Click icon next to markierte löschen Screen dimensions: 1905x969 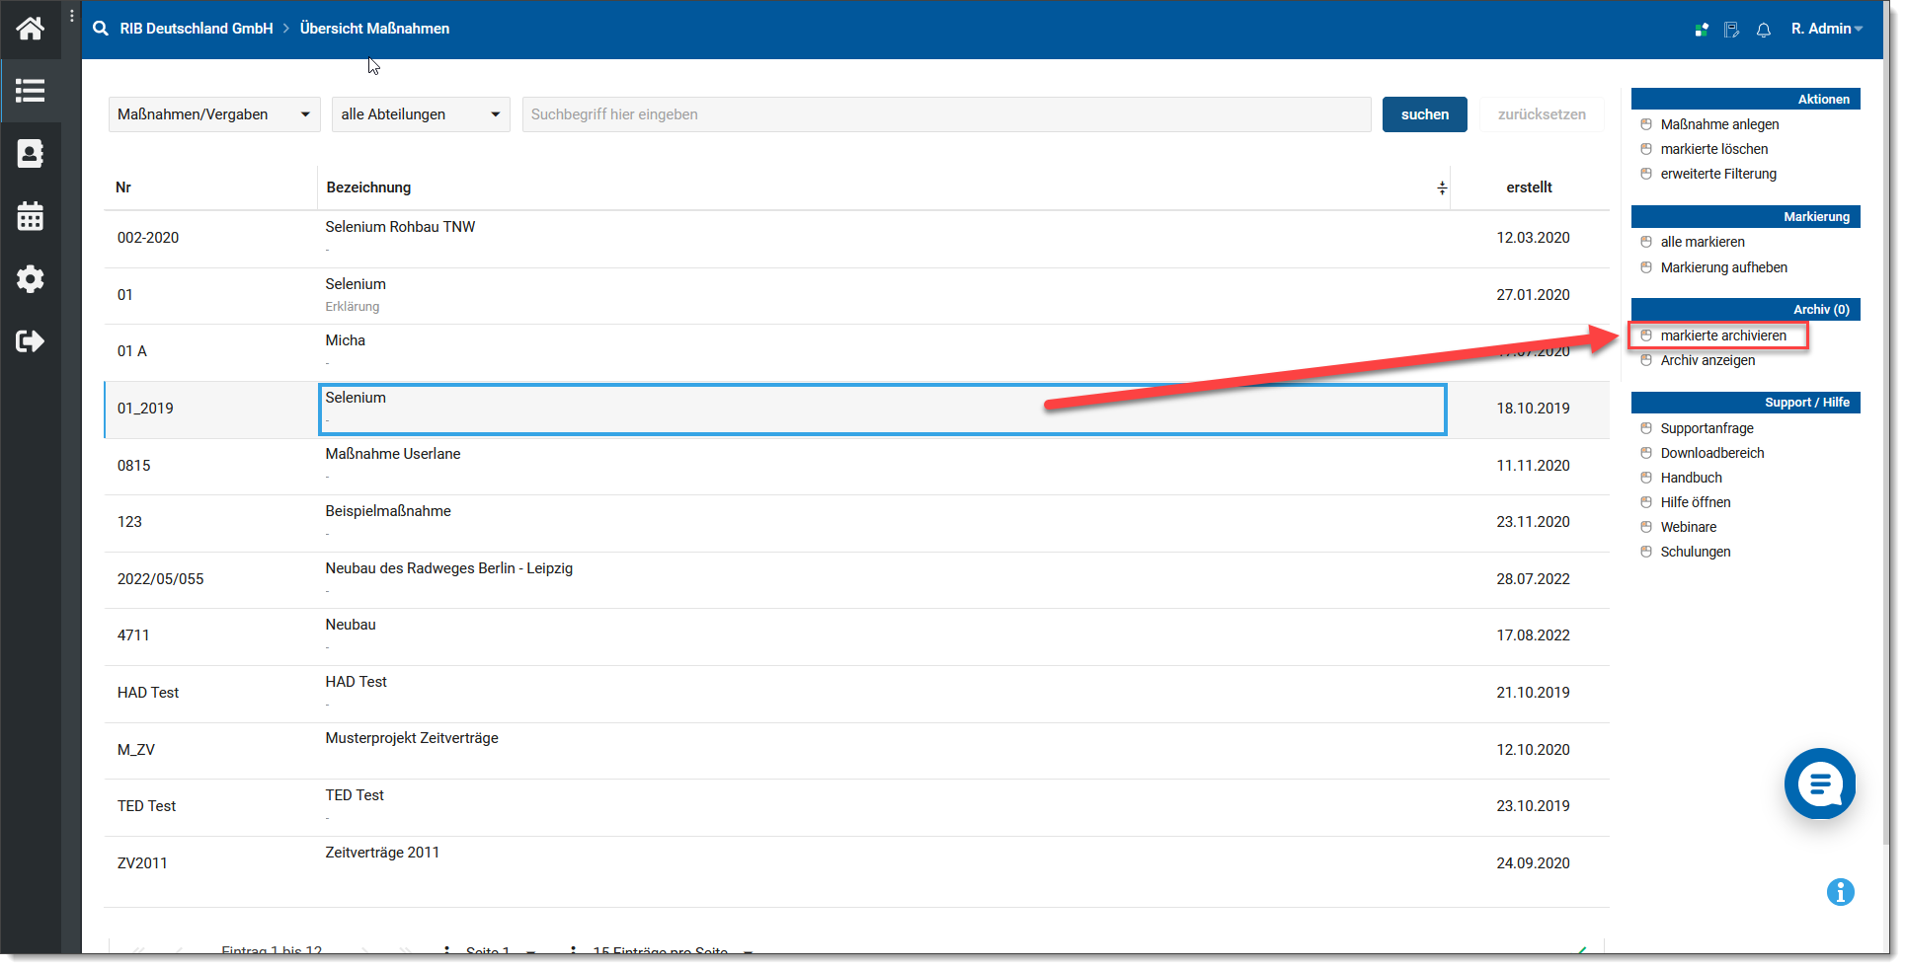1646,149
